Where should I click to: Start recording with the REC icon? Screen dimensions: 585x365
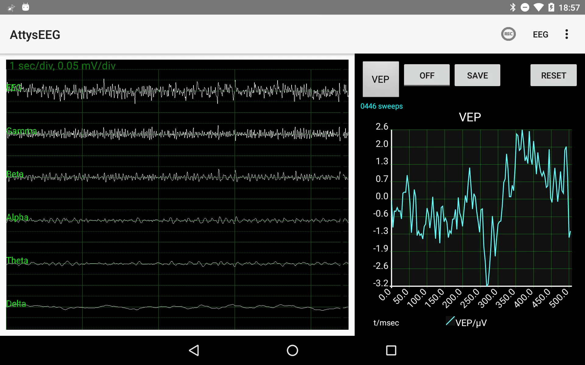click(508, 34)
